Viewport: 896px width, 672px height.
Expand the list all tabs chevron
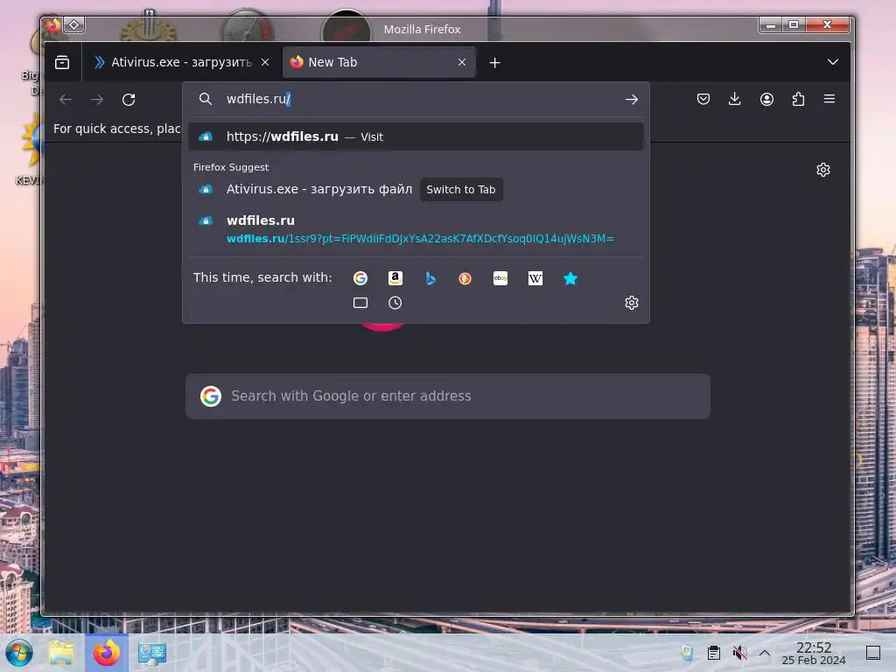(833, 62)
